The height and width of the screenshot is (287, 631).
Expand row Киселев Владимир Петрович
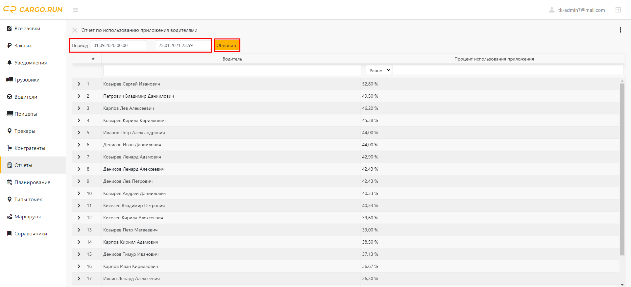pyautogui.click(x=79, y=205)
